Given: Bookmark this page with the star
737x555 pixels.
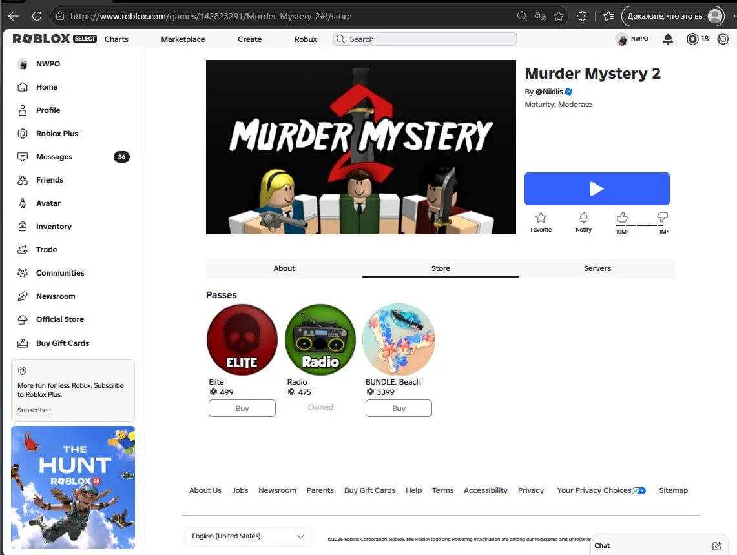Looking at the screenshot, I should coord(559,16).
